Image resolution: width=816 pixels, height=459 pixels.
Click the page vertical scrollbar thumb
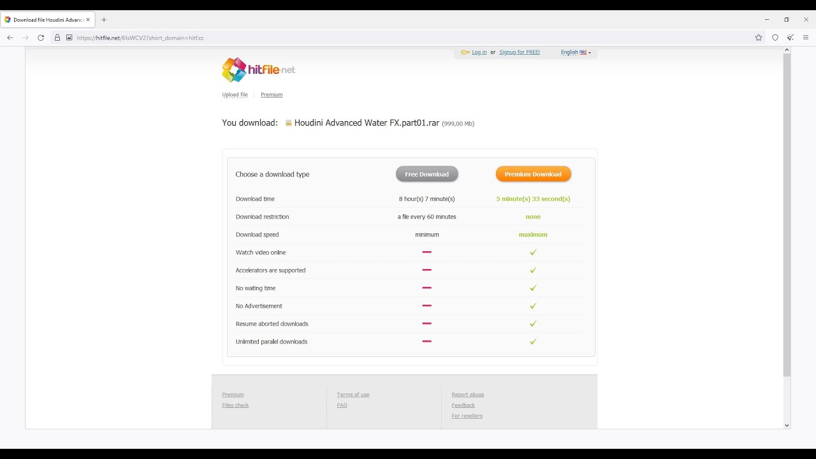click(x=787, y=215)
